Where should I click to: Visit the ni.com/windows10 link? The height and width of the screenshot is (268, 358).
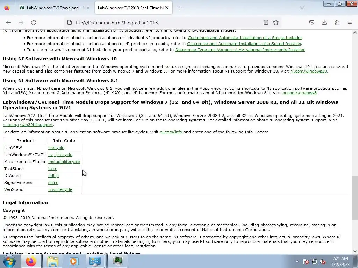[308, 71]
